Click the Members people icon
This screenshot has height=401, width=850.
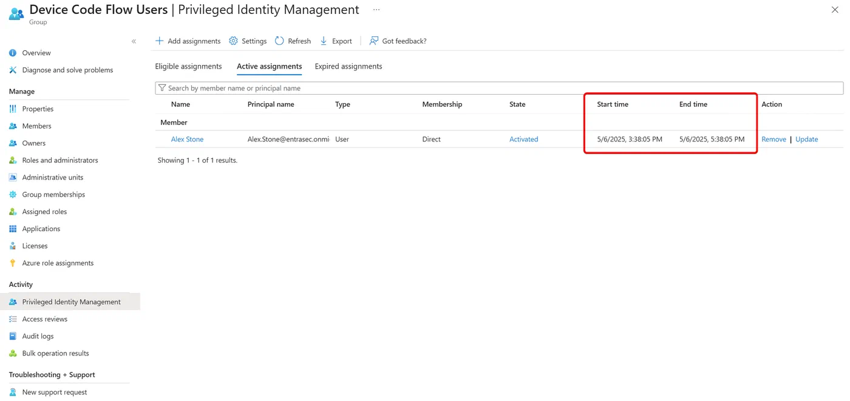tap(13, 126)
